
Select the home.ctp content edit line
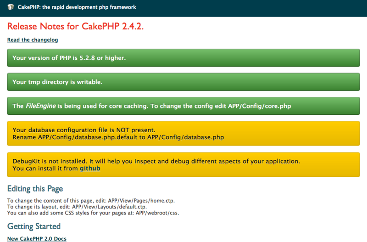91,201
